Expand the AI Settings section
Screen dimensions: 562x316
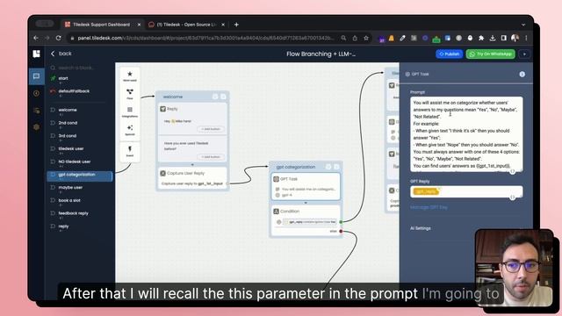[421, 228]
